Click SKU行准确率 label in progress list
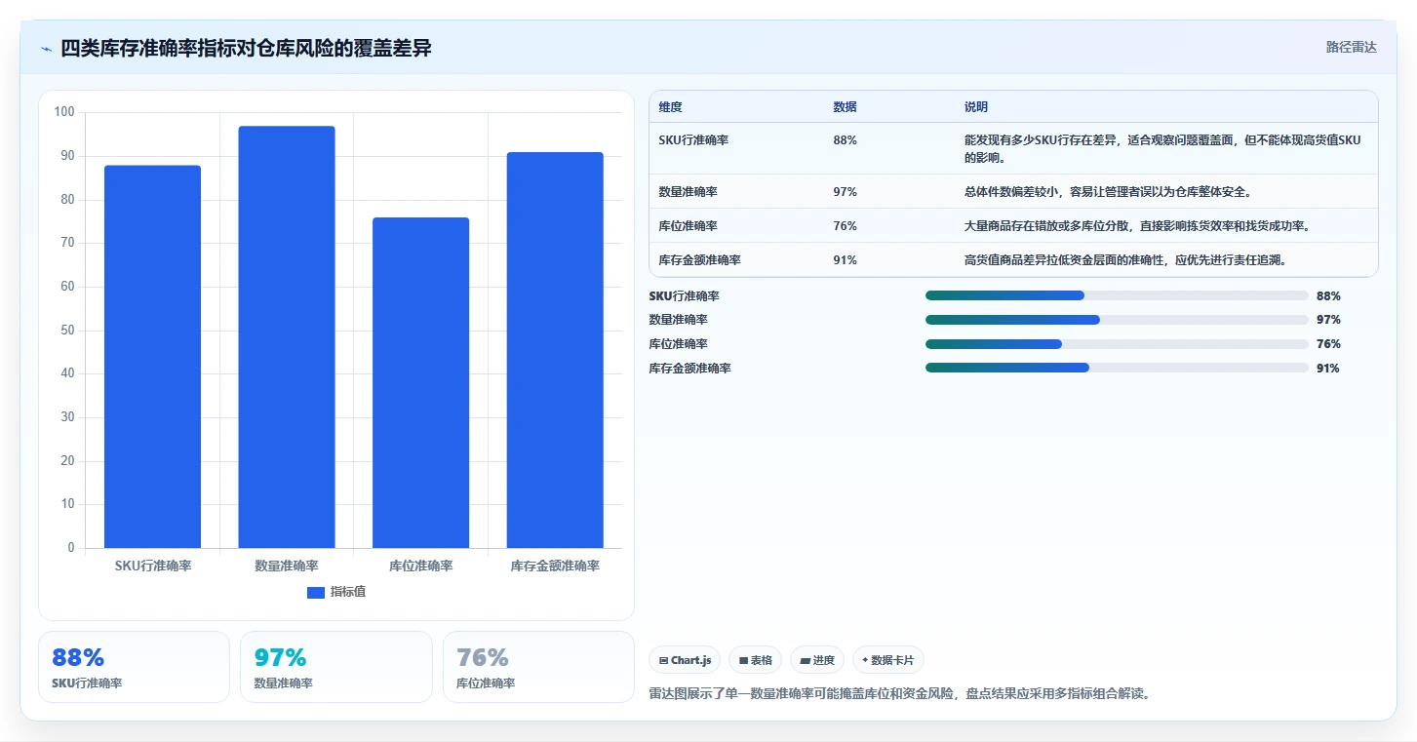 (x=684, y=295)
